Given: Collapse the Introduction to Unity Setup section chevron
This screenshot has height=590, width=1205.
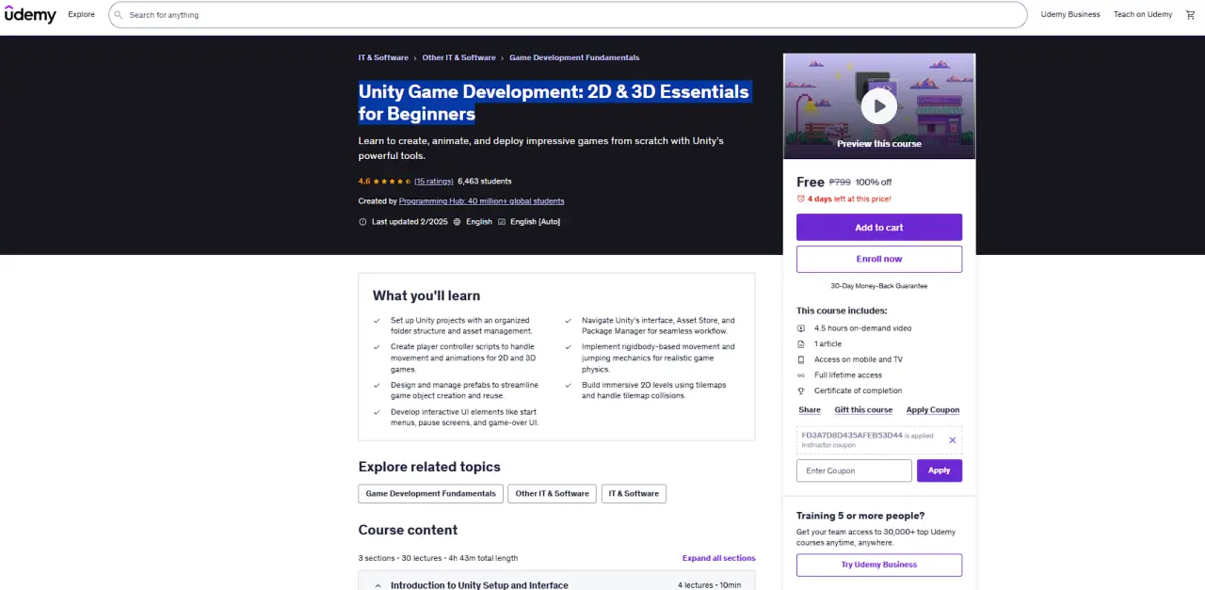Looking at the screenshot, I should [x=378, y=585].
